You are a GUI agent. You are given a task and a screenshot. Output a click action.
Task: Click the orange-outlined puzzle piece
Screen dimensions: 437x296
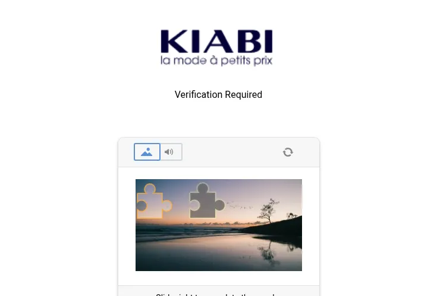click(x=154, y=201)
